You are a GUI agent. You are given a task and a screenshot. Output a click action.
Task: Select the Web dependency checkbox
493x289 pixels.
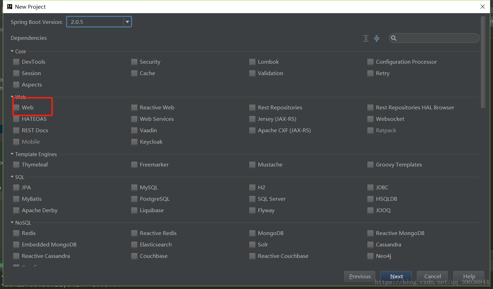click(x=16, y=108)
